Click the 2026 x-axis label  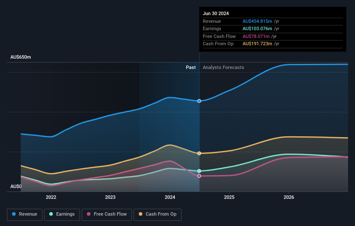coord(289,197)
